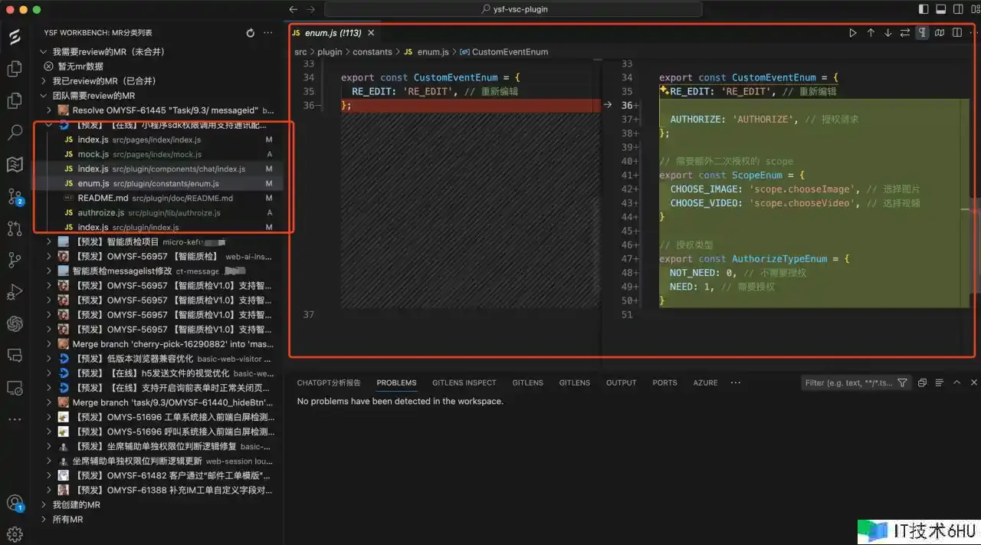The height and width of the screenshot is (545, 981).
Task: Close the enum.js editor tab
Action: [372, 33]
